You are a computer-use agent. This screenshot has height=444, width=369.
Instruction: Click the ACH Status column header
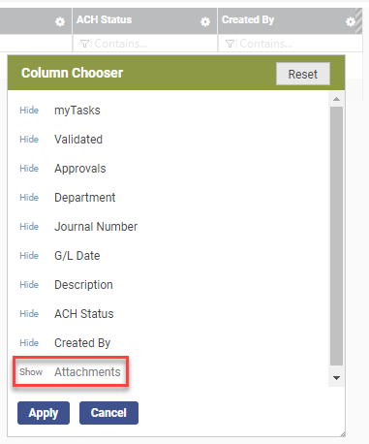click(x=104, y=19)
